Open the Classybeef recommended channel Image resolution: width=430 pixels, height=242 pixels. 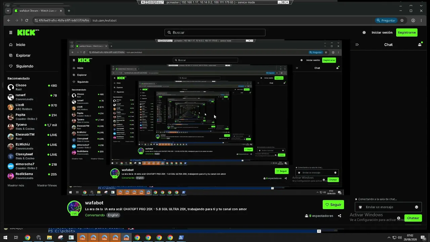point(32,156)
